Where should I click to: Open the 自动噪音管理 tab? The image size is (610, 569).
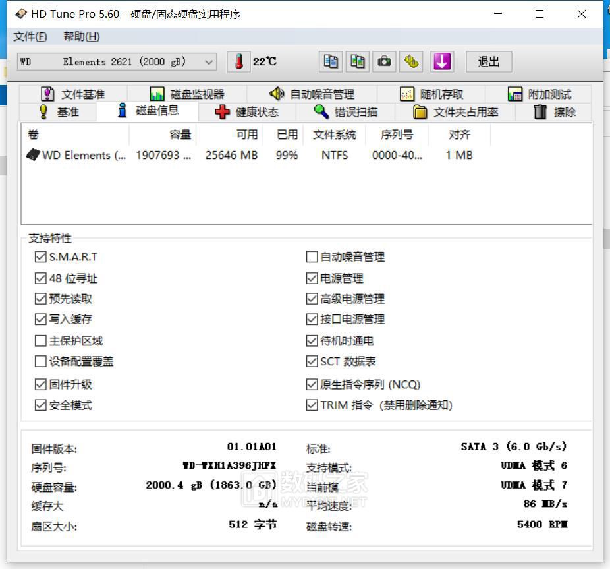coord(312,94)
